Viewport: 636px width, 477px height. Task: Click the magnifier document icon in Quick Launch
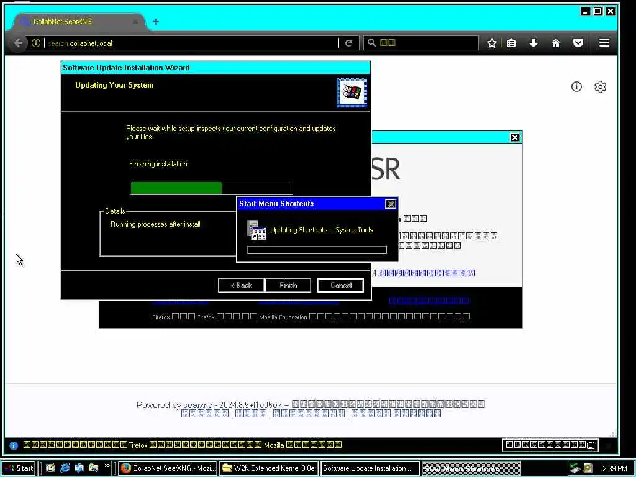[x=93, y=468]
